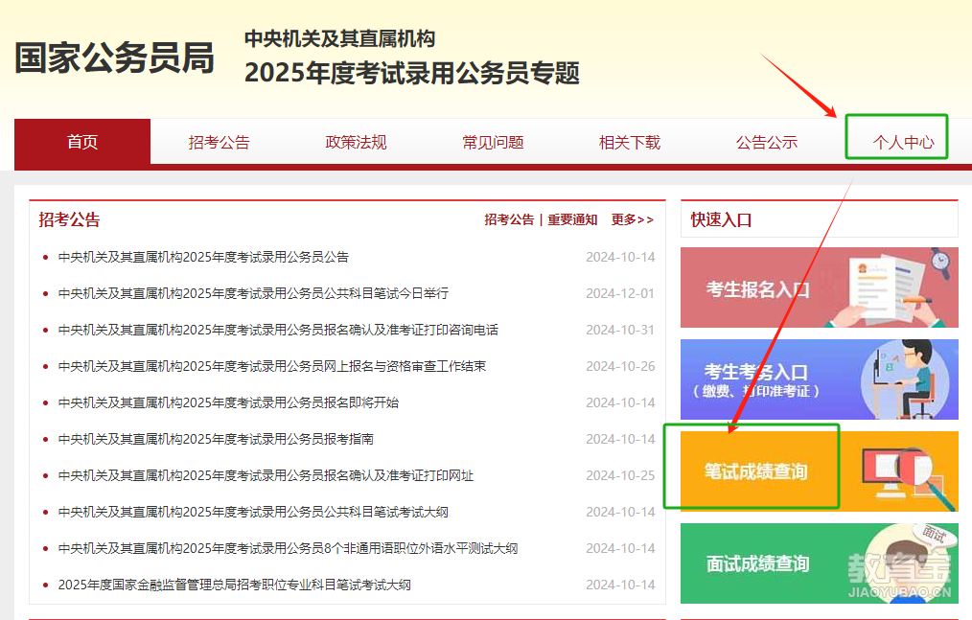This screenshot has height=620, width=972.
Task: Click the interviewee cartoon illustration
Action: tap(906, 563)
